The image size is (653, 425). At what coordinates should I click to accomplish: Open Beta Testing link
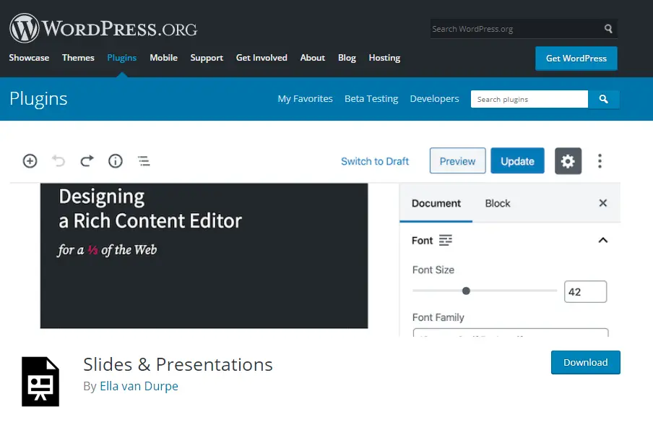point(371,99)
